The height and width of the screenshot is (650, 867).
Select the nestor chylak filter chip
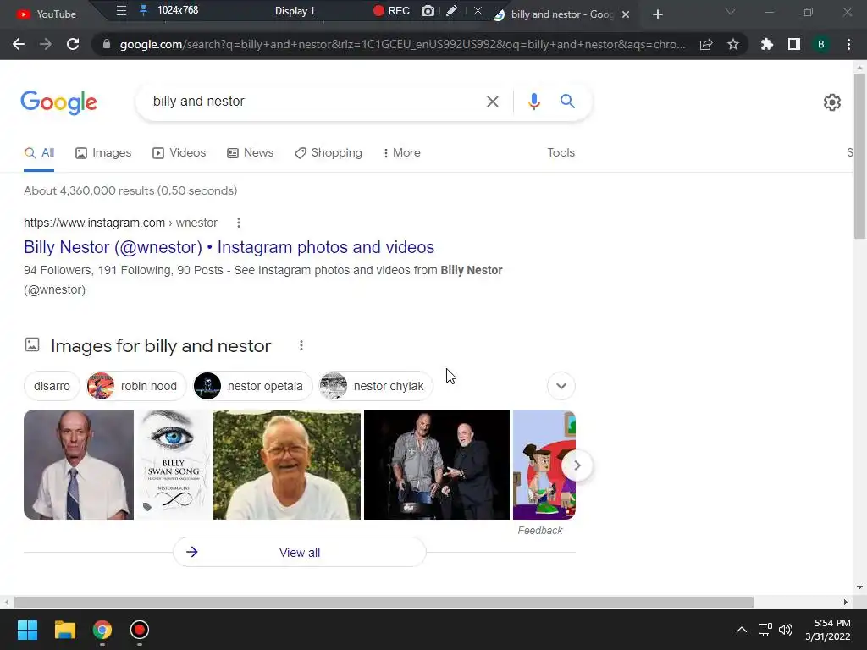point(376,386)
